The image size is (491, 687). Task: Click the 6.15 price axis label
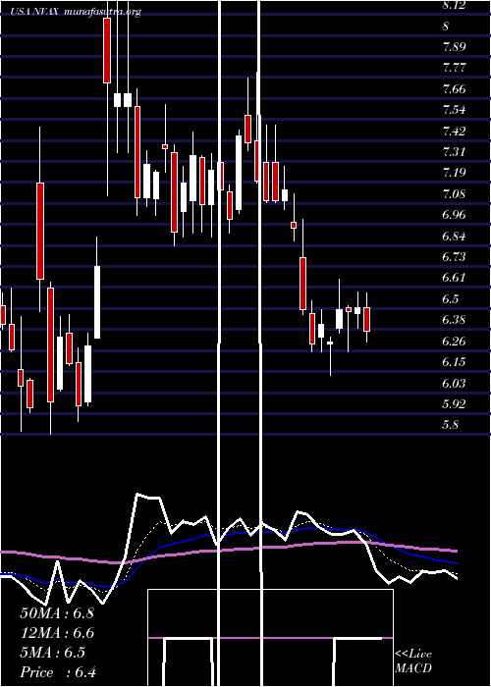tap(454, 362)
